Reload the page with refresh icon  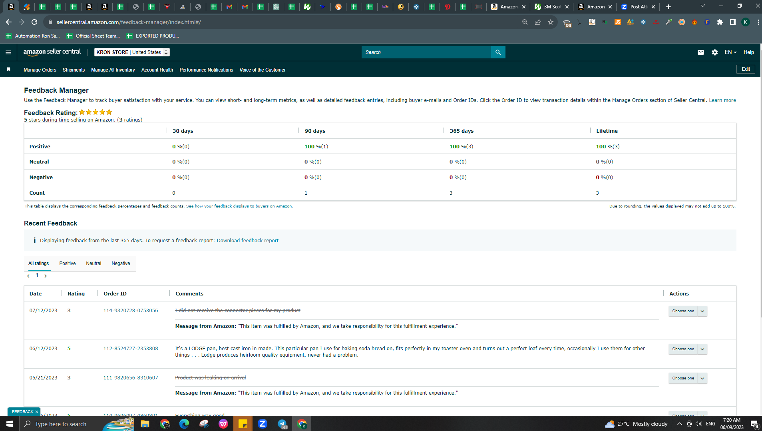tap(35, 22)
